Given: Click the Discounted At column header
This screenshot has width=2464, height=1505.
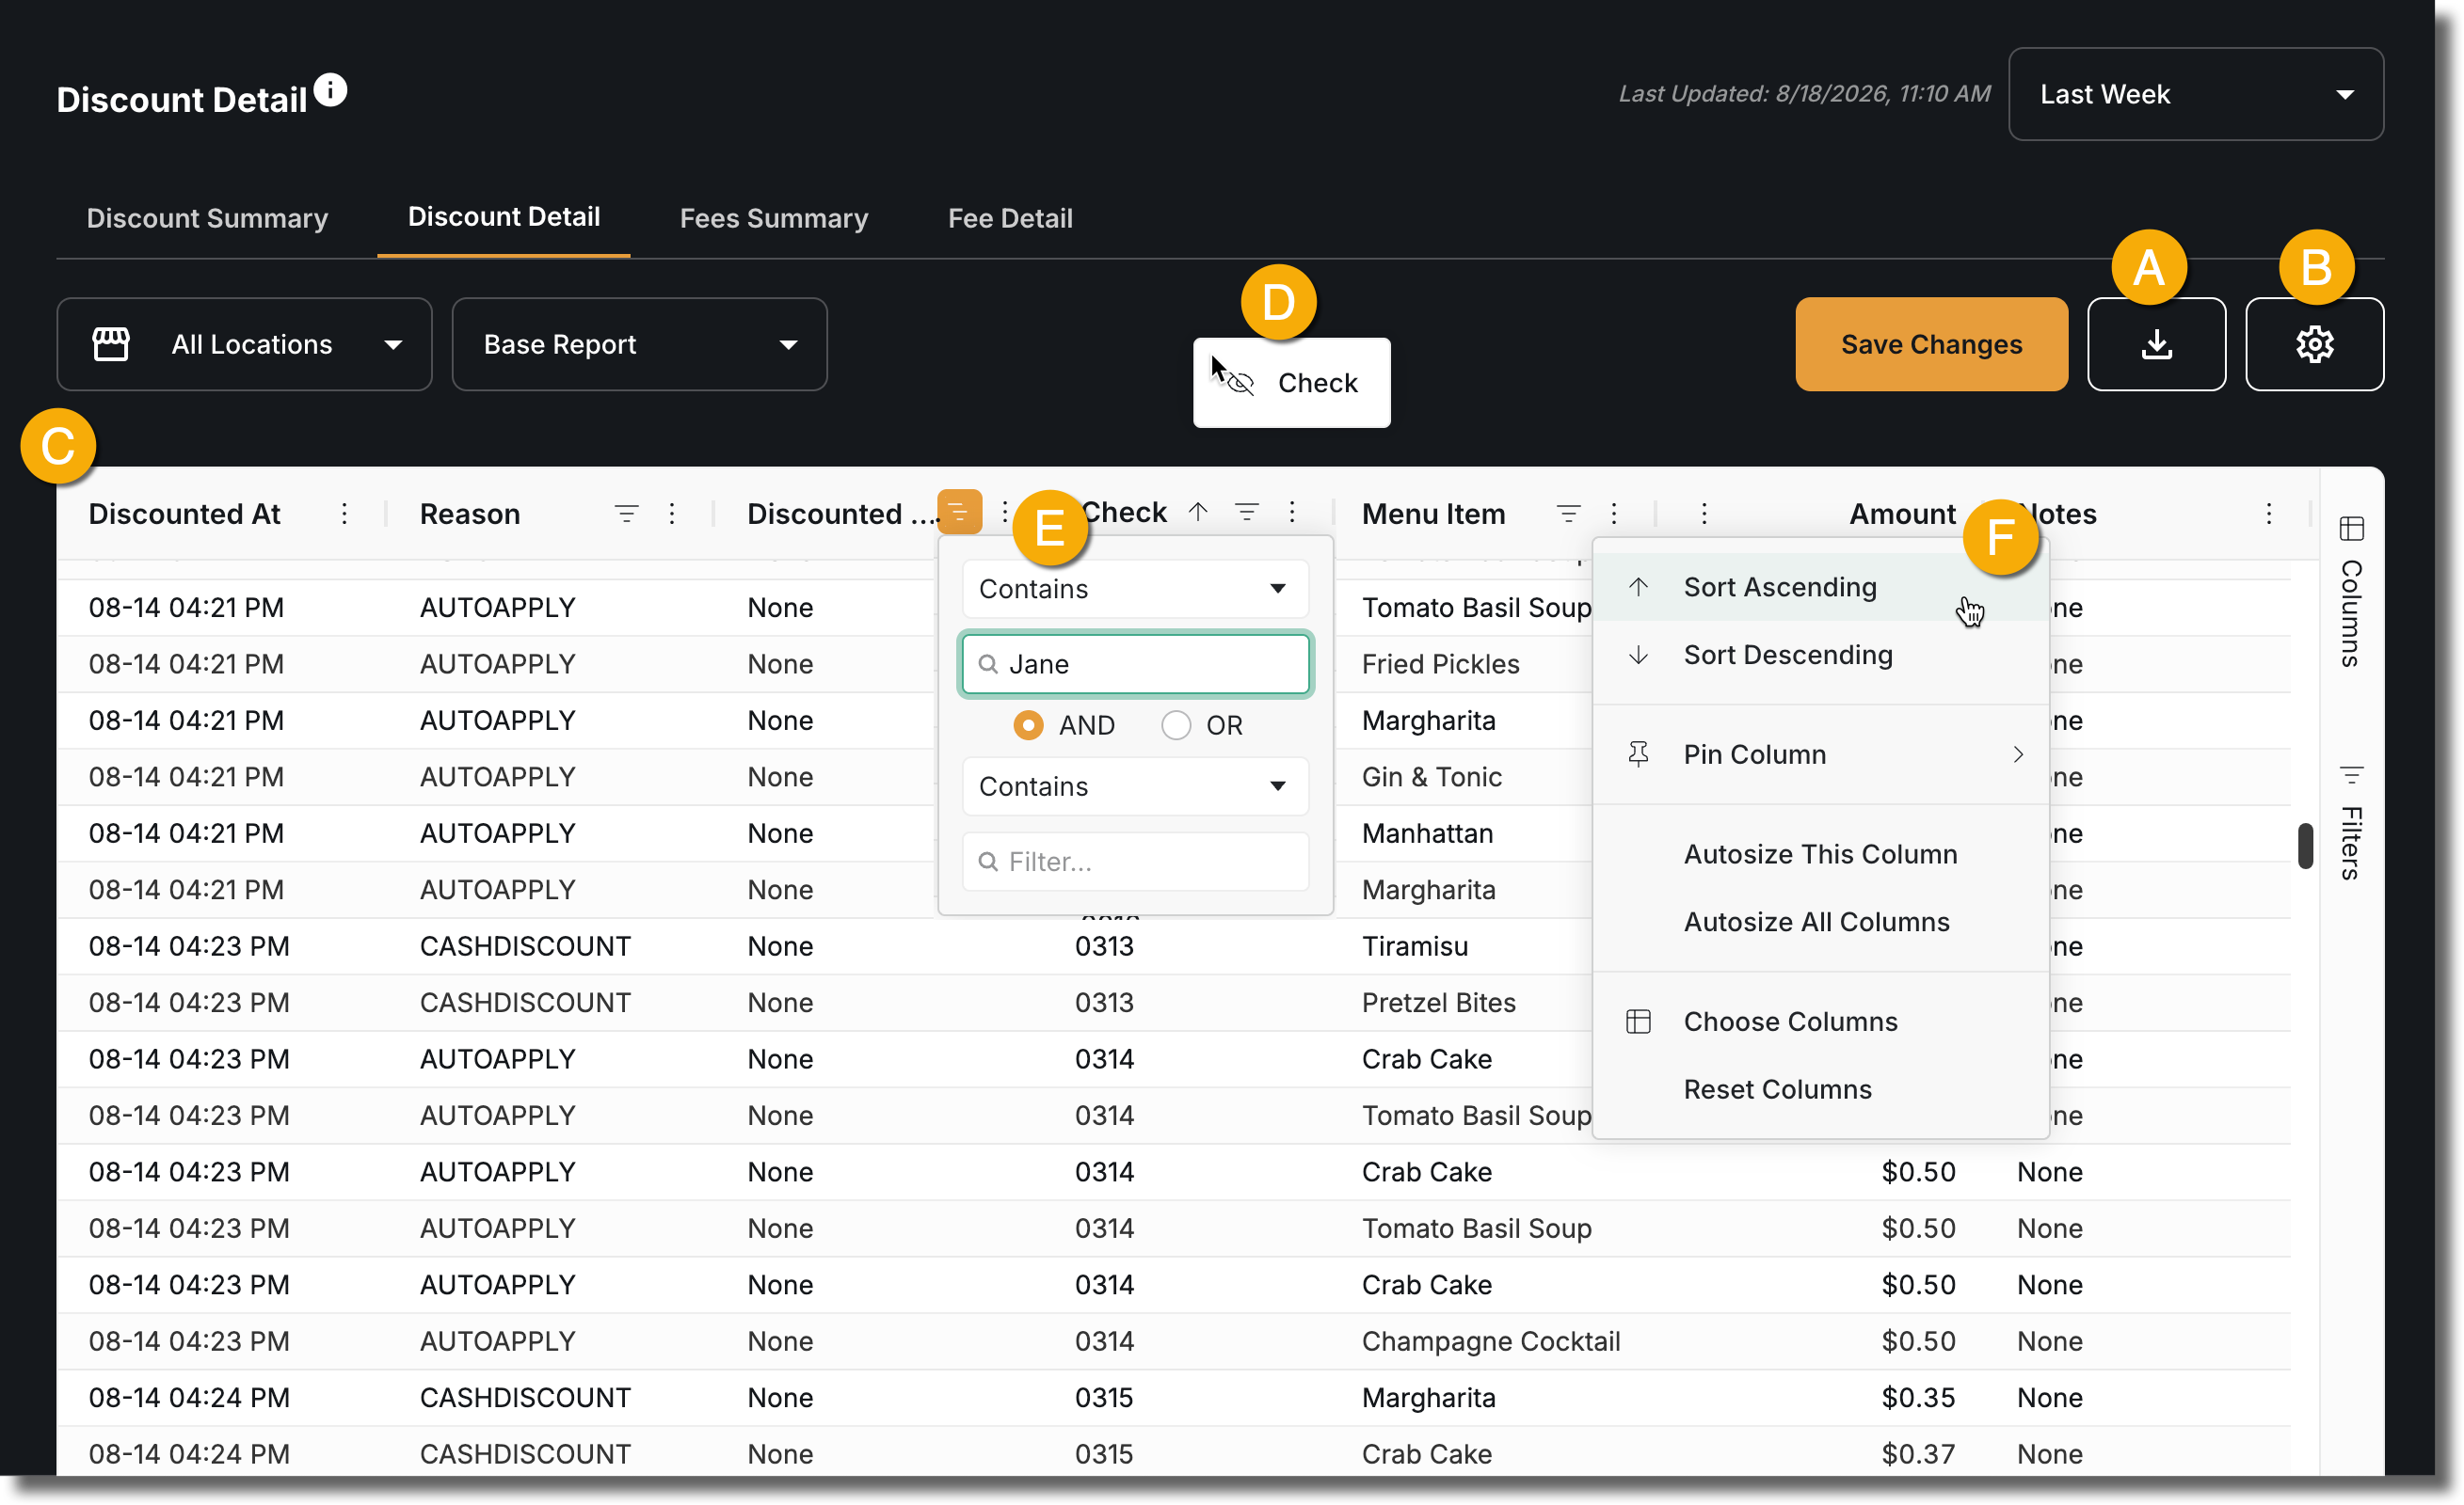Looking at the screenshot, I should click(x=184, y=514).
